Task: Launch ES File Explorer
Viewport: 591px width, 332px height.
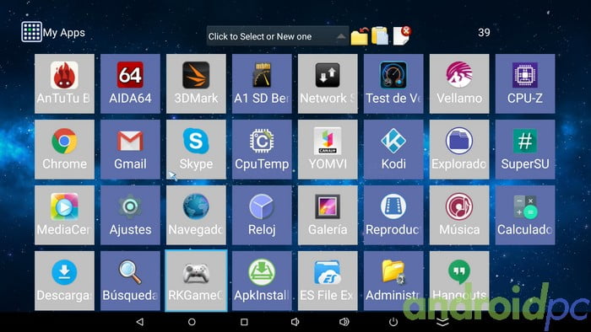Action: (x=328, y=281)
